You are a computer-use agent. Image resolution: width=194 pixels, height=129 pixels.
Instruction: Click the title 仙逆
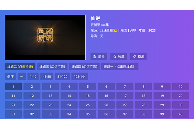[x=95, y=18]
